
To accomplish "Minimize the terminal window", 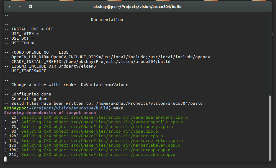I will click(x=20, y=7).
